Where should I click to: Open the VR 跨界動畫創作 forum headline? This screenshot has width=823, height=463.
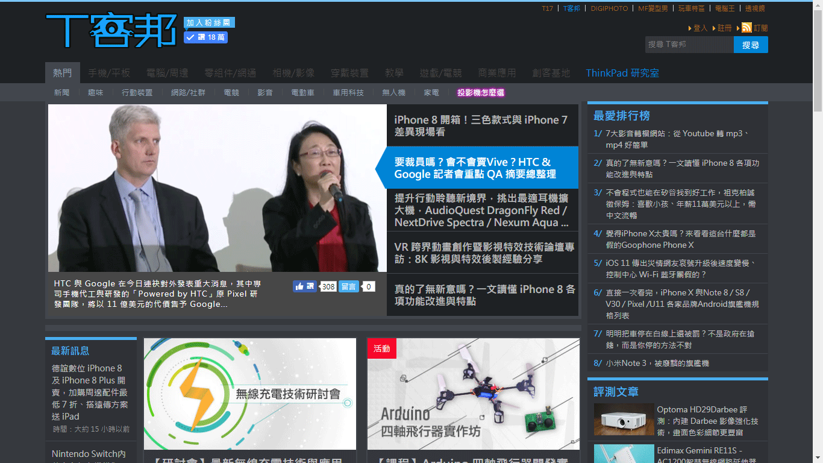[482, 253]
